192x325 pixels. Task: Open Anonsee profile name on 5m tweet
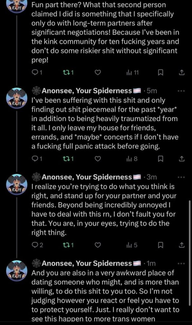tap(86, 91)
